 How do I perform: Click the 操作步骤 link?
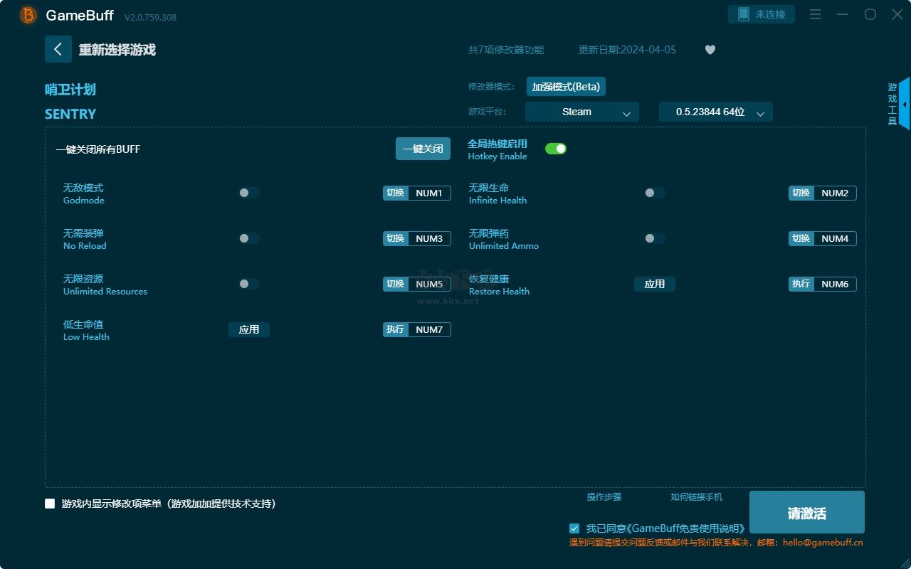pyautogui.click(x=604, y=497)
